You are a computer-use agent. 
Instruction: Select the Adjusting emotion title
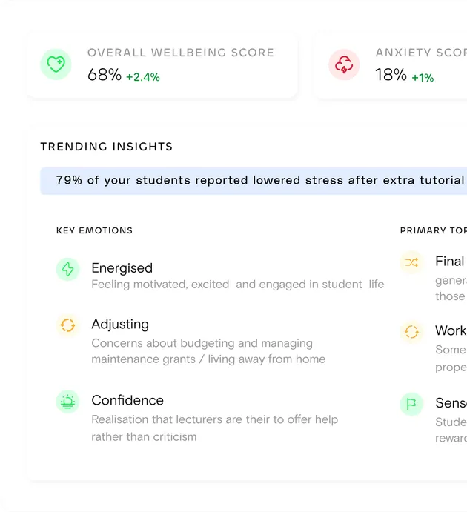tap(120, 325)
